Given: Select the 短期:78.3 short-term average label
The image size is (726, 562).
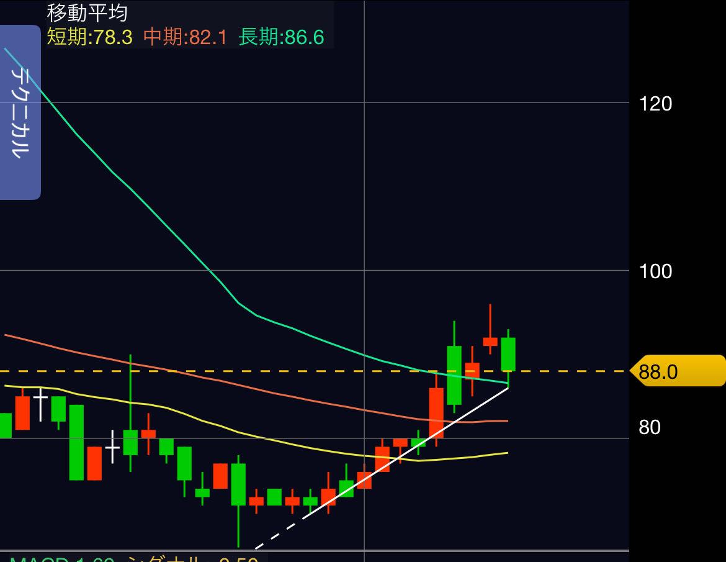Looking at the screenshot, I should [89, 37].
